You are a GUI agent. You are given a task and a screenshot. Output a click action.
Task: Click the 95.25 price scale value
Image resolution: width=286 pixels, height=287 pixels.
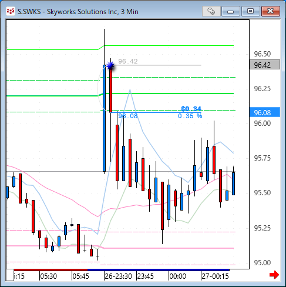[x=262, y=228]
